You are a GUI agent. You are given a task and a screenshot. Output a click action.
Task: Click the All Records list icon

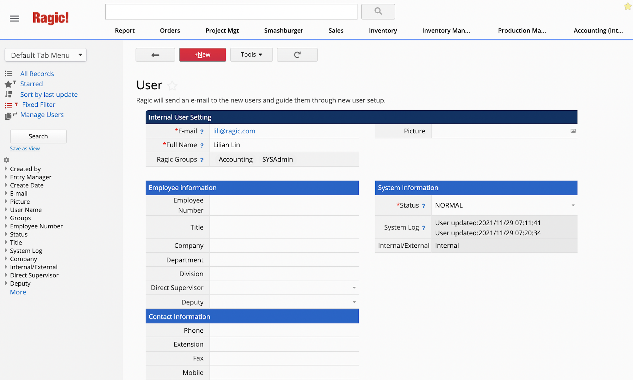[x=9, y=74]
